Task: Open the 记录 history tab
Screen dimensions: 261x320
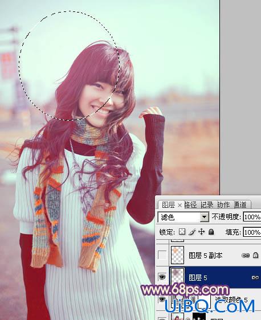Action: click(x=207, y=204)
